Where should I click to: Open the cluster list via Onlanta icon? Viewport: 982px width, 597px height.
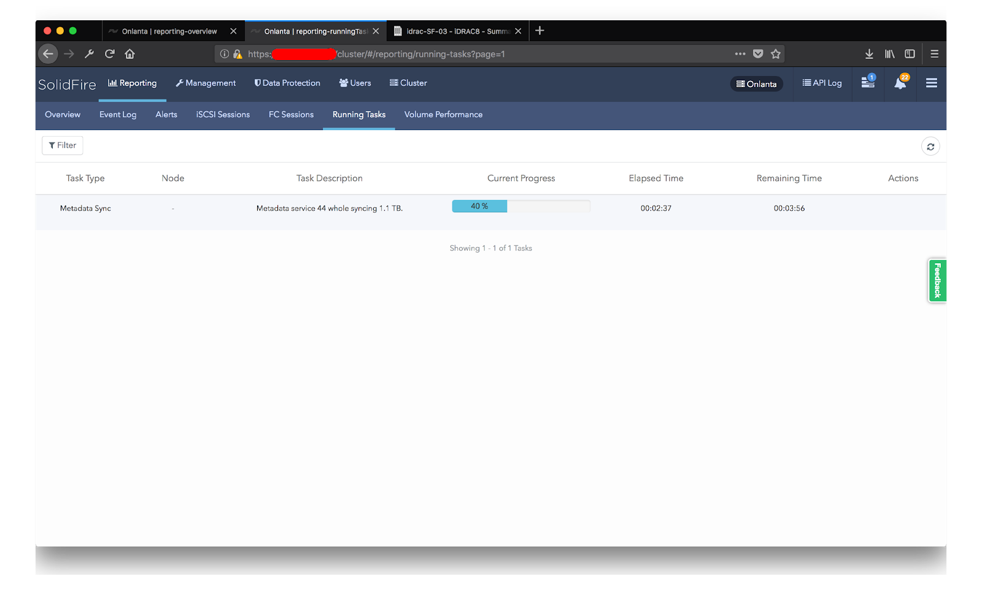(x=756, y=84)
